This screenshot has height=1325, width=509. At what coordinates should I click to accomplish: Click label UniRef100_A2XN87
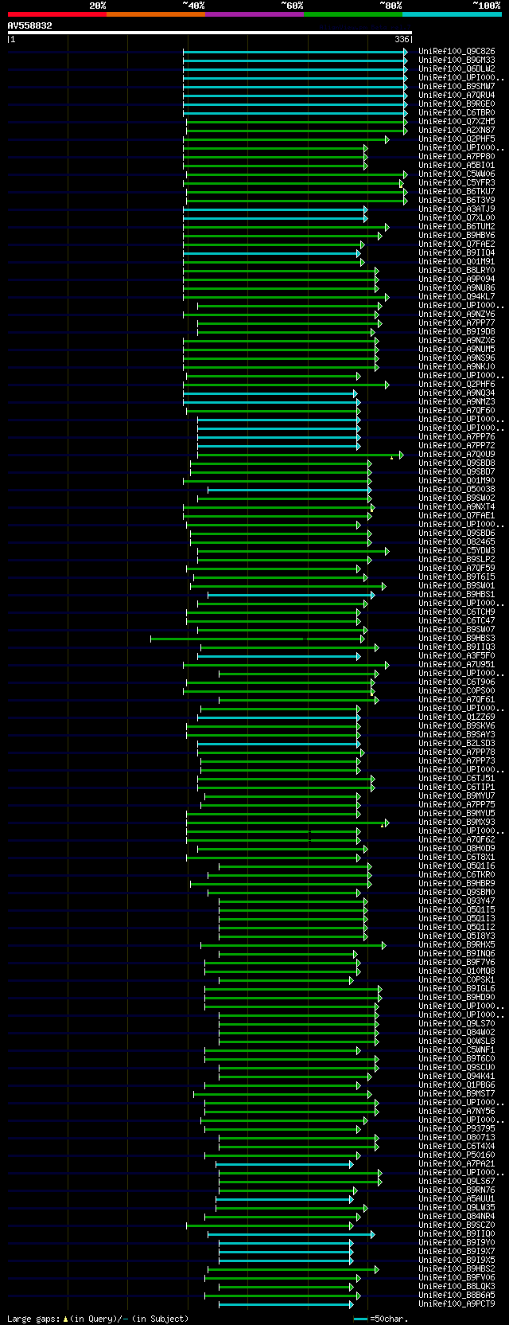pos(457,131)
